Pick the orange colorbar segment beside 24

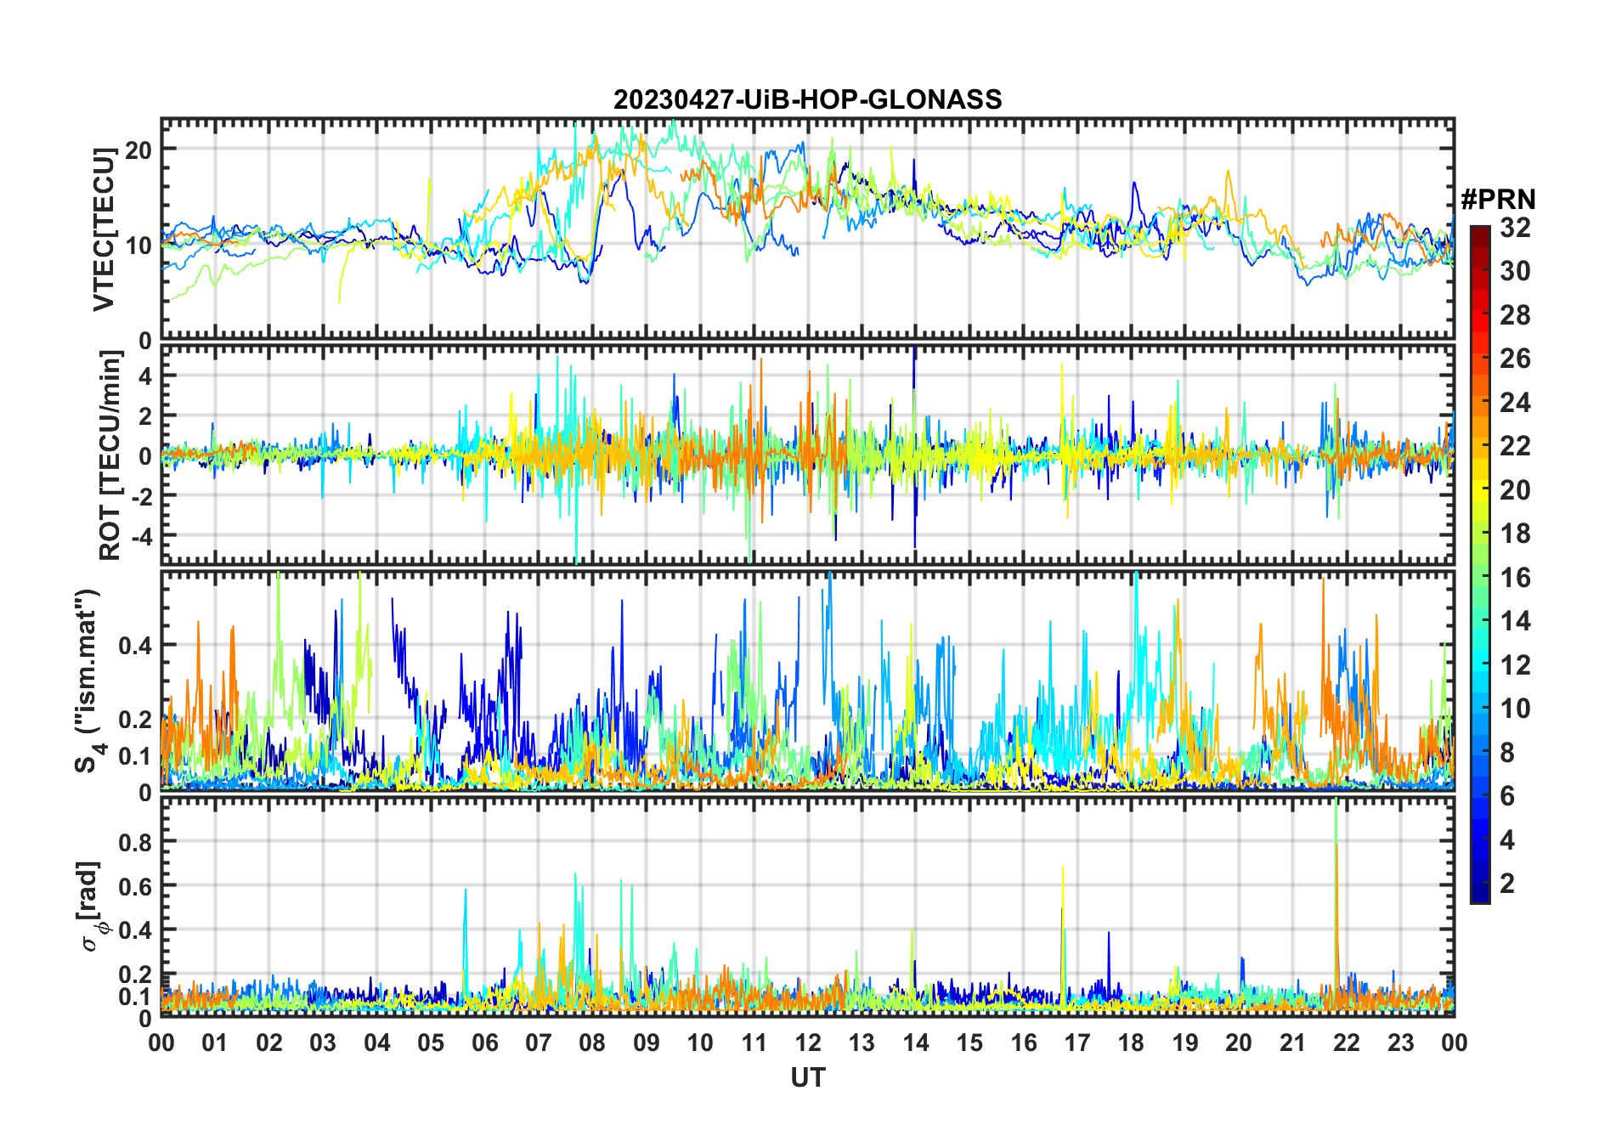[1479, 402]
